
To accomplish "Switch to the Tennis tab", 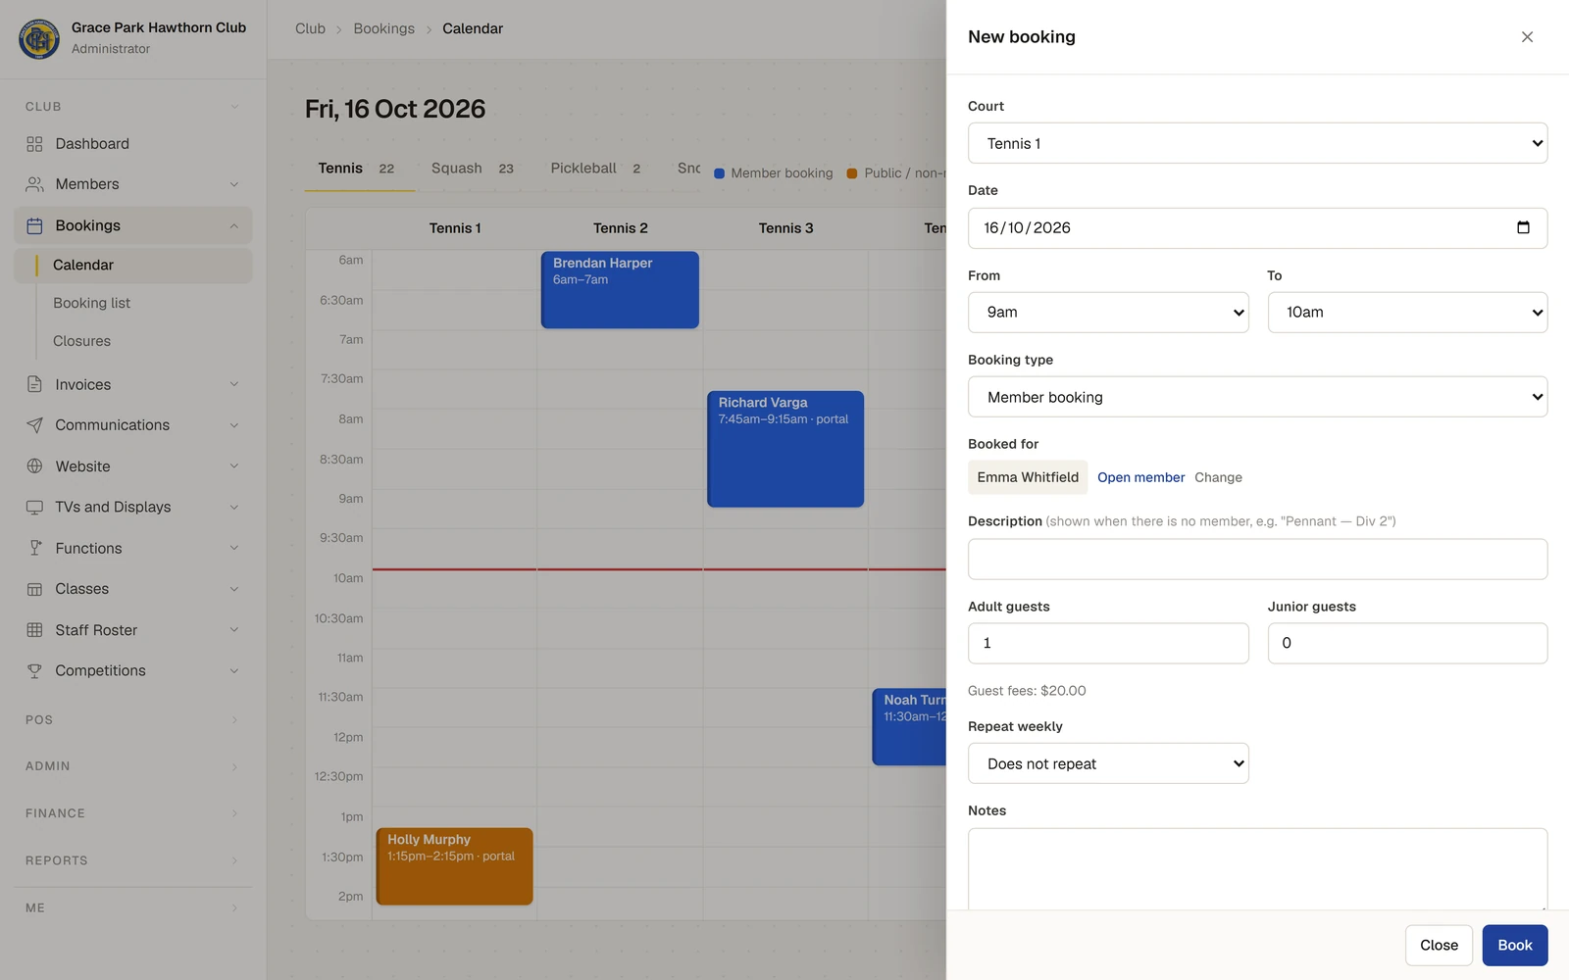I will (x=357, y=169).
